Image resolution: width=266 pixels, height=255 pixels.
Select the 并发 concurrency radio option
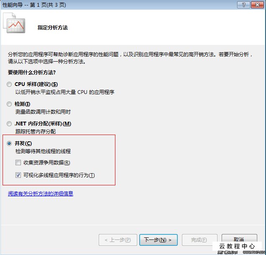pos(9,143)
